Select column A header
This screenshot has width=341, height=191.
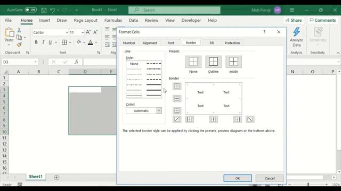tap(19, 72)
